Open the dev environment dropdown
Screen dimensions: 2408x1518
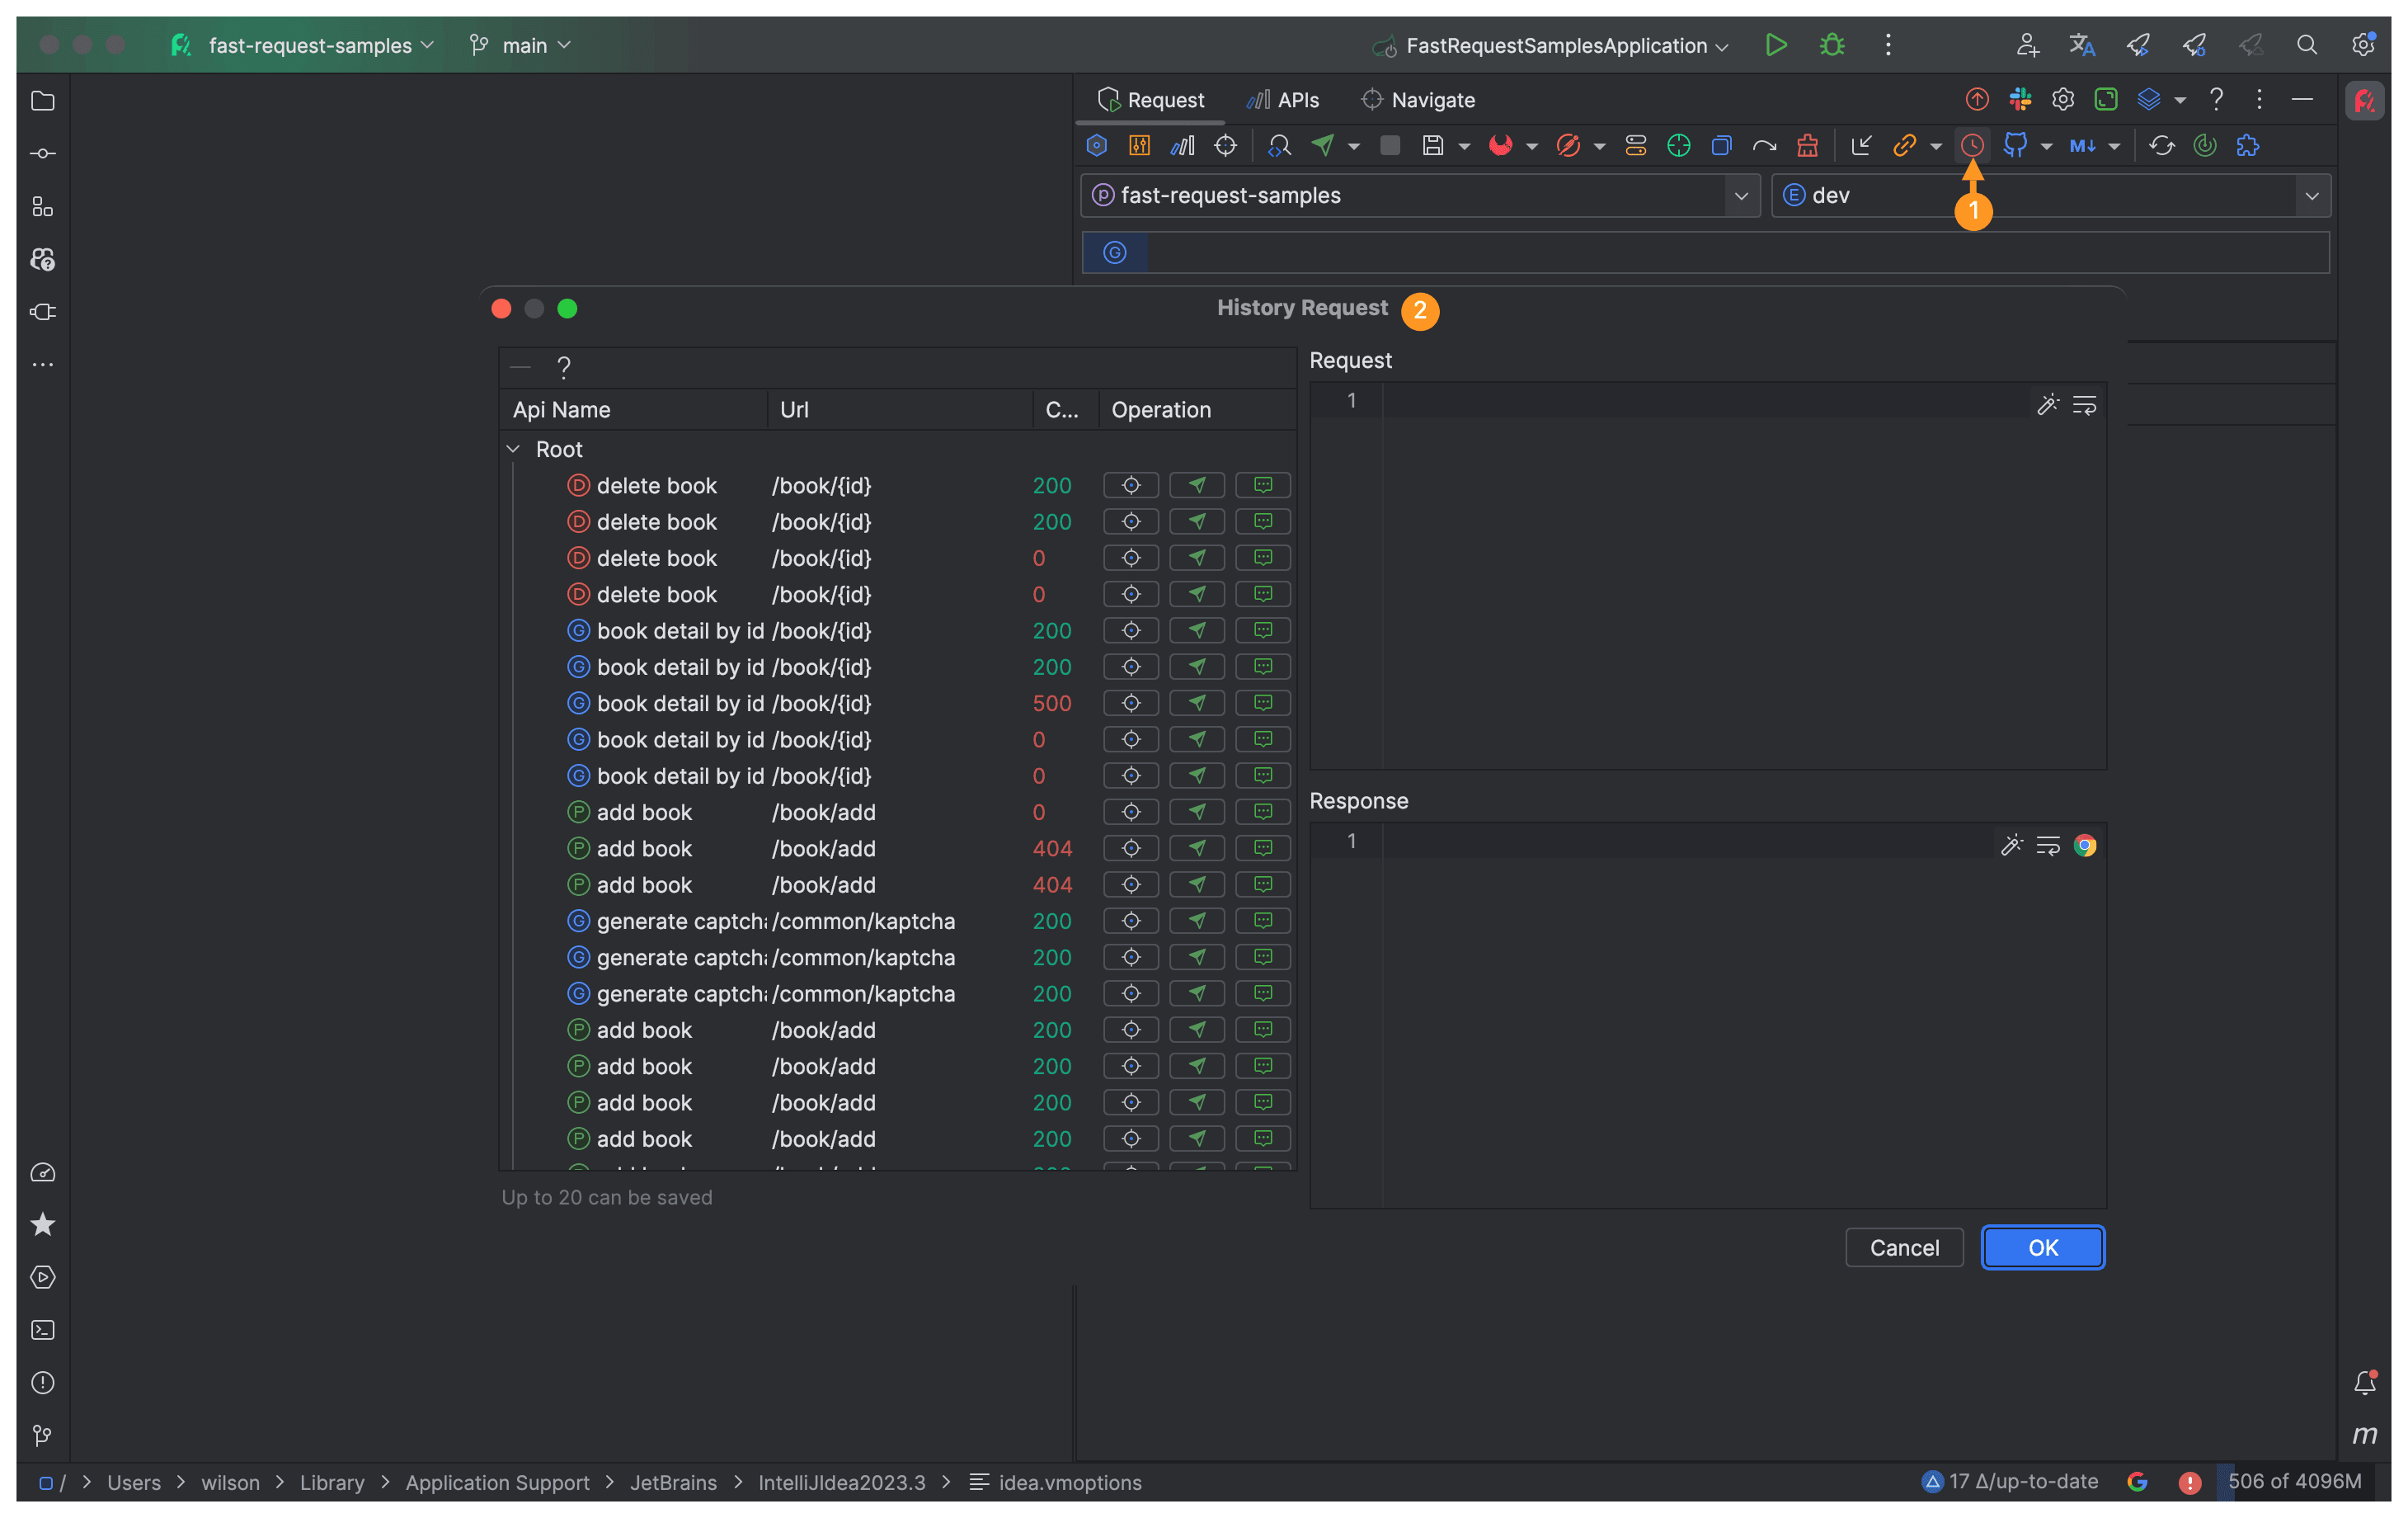2311,196
